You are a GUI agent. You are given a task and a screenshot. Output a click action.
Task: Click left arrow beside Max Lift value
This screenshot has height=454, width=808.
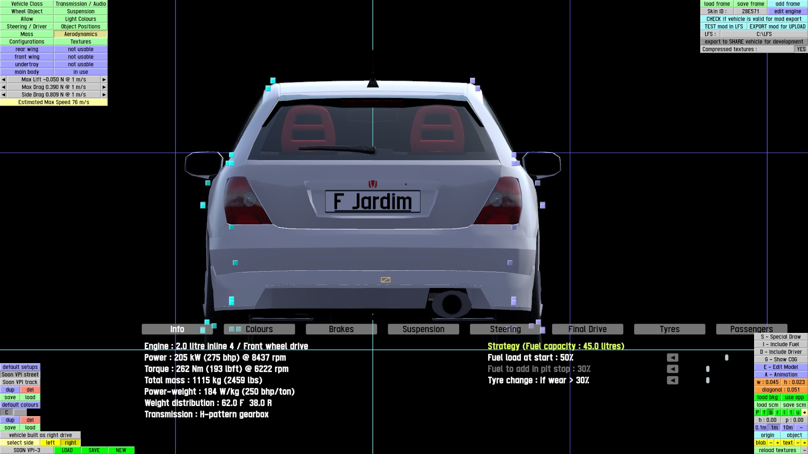click(3, 79)
